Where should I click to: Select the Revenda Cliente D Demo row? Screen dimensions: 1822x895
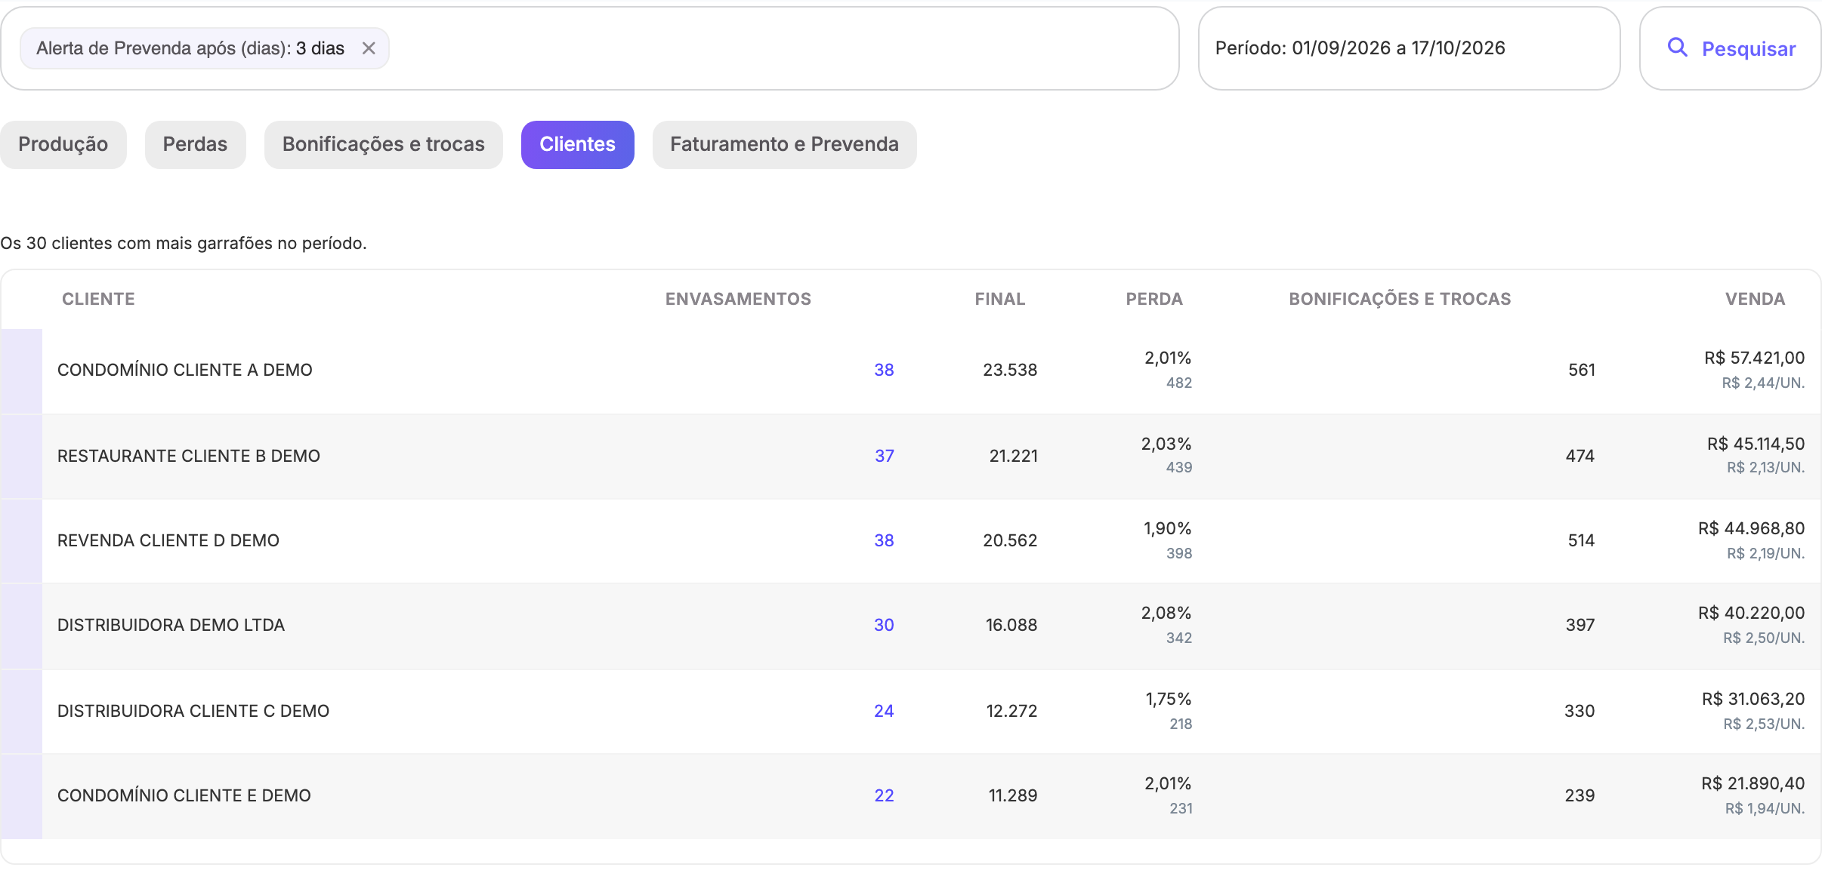tap(911, 540)
